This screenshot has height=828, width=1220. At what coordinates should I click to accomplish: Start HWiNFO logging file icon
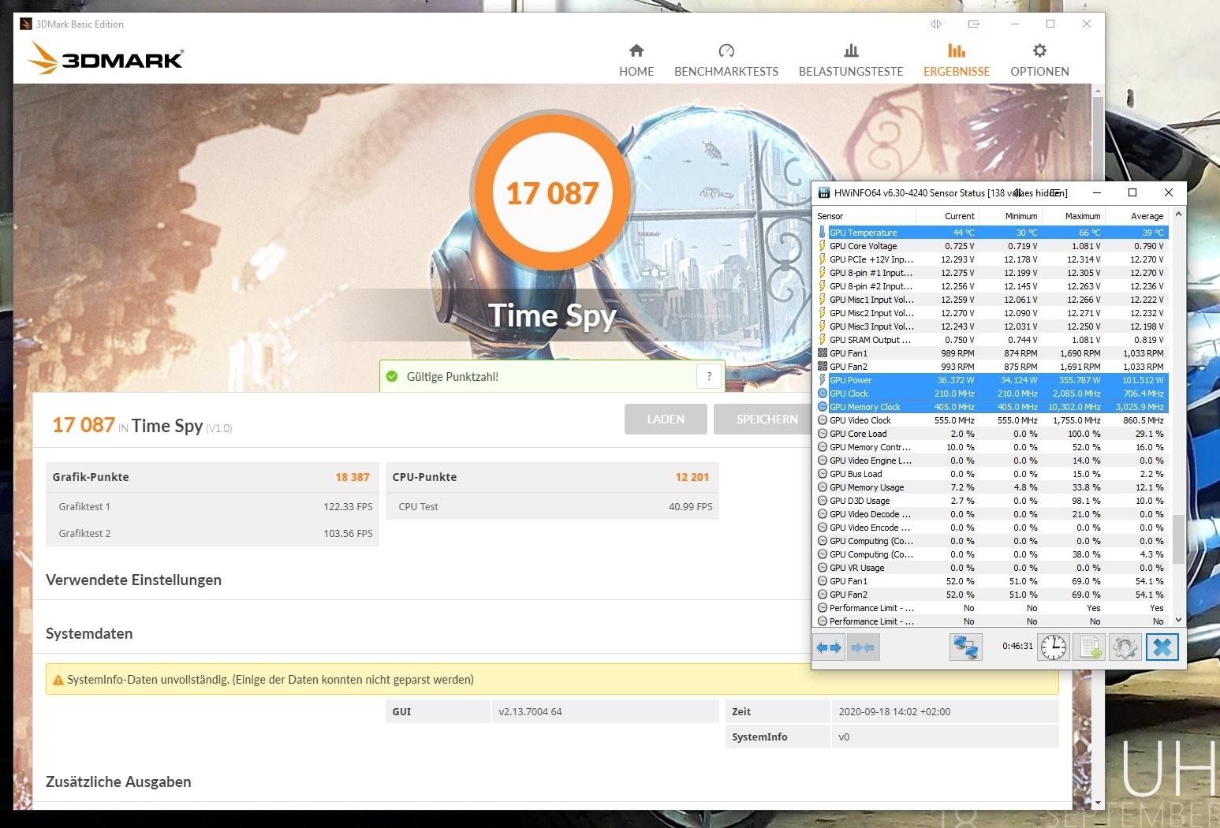(1091, 647)
